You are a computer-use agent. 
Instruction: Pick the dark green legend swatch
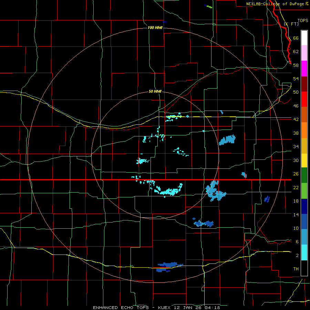[x=304, y=175]
